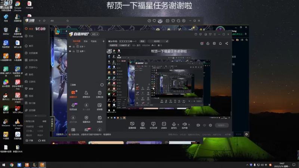Open the 福星挑战 tool
299x168 pixels.
(x=86, y=119)
